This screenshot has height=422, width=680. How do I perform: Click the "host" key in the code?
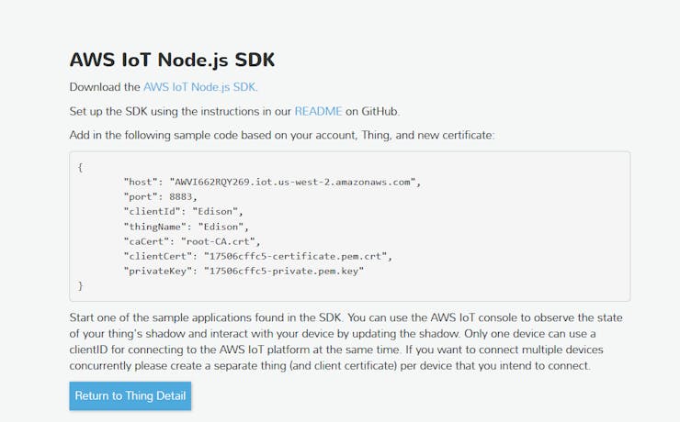139,182
